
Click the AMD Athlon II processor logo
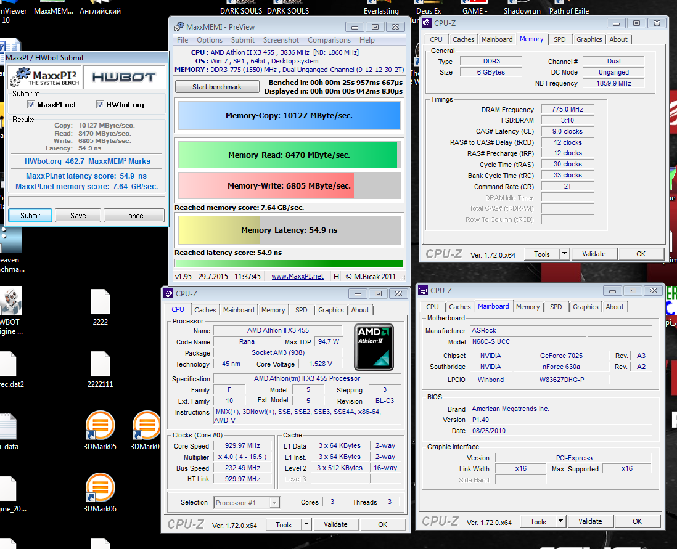374,347
